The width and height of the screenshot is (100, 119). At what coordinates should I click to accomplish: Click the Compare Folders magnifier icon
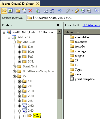coord(77,11)
